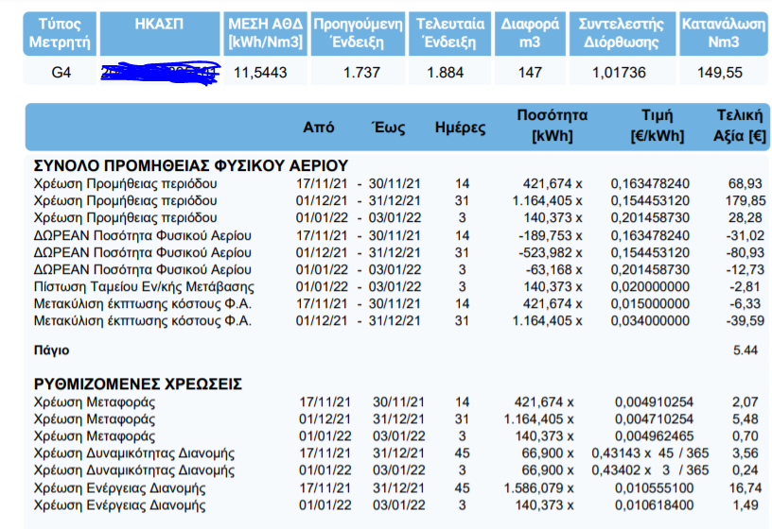Click the 149,55 consumption value
Viewport: 772px width, 529px height.
coord(723,73)
